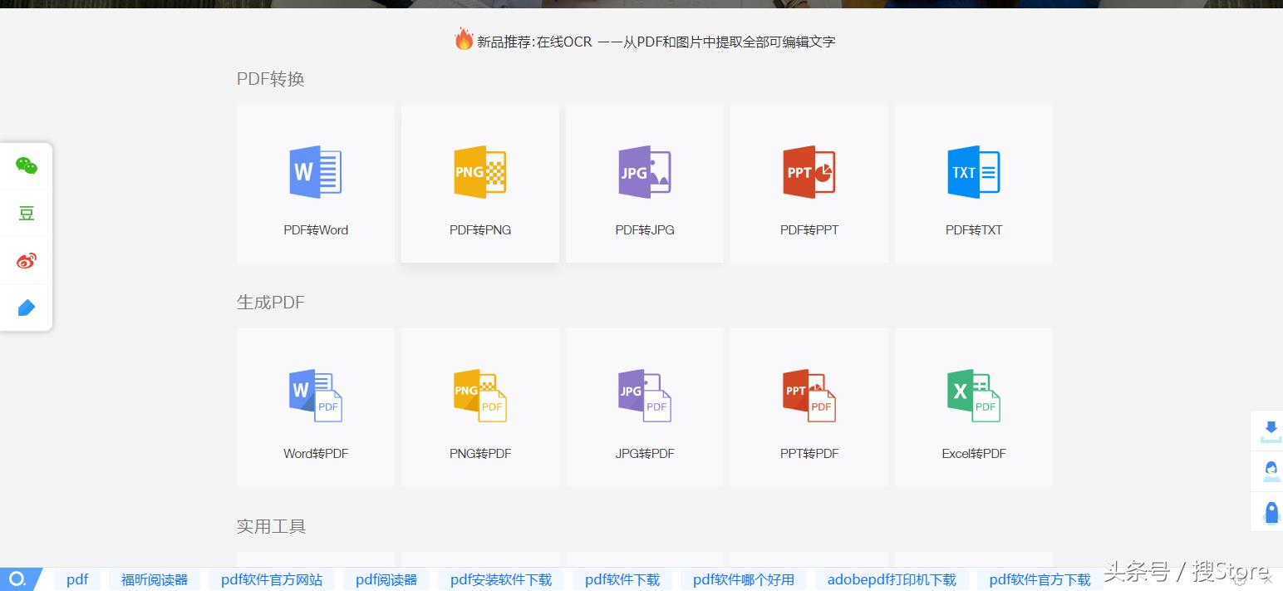This screenshot has height=591, width=1283.
Task: Click the PNG转PDF label text
Action: coord(480,454)
